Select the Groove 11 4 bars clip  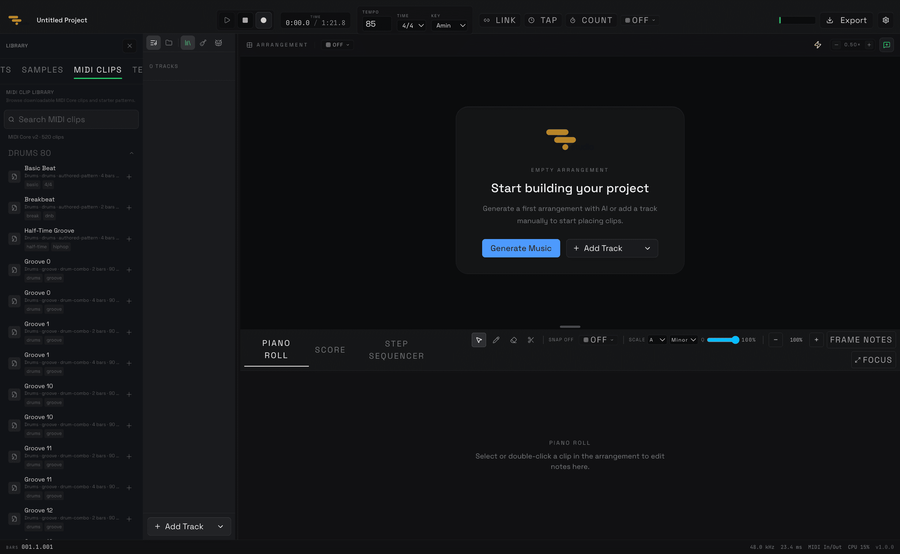point(71,488)
